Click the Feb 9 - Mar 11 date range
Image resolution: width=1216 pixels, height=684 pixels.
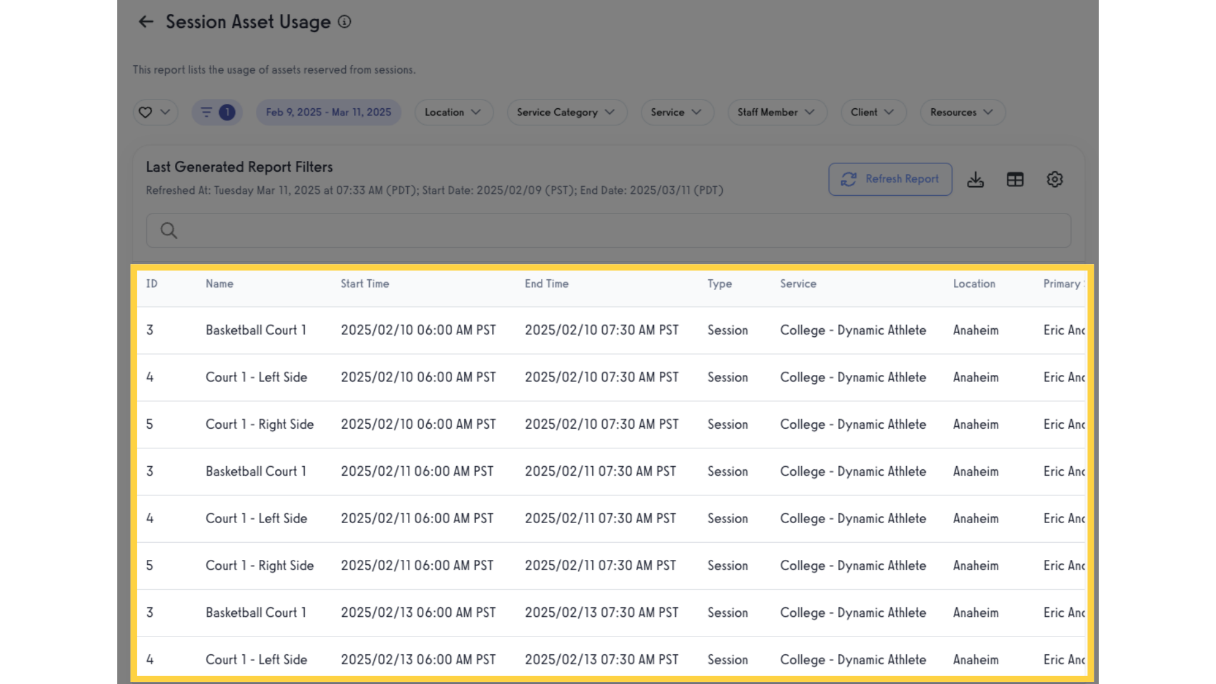pos(328,112)
